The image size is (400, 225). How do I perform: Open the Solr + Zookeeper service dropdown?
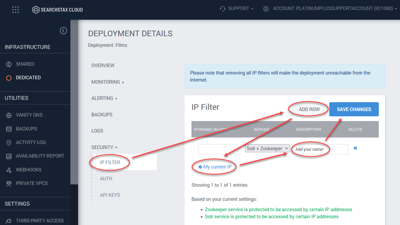267,148
